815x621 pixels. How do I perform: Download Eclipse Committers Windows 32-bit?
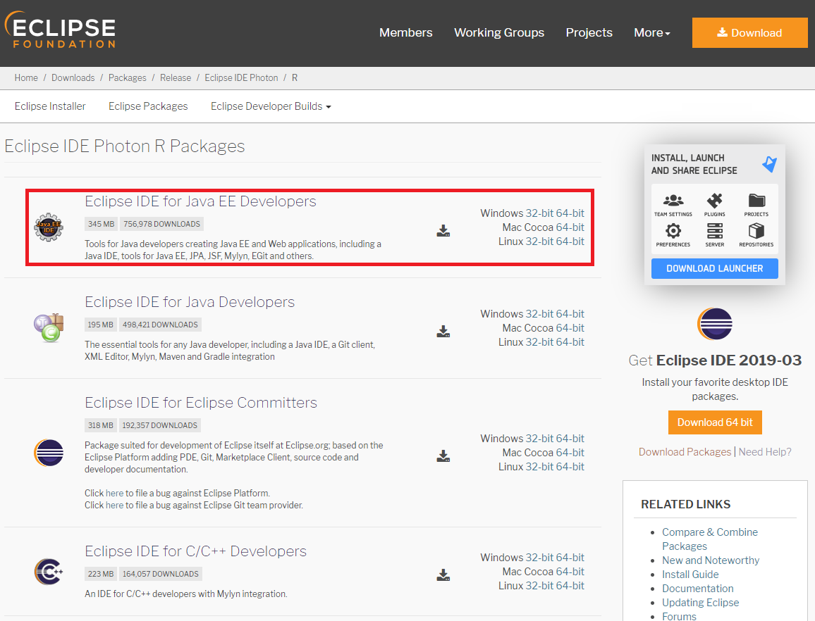point(539,439)
